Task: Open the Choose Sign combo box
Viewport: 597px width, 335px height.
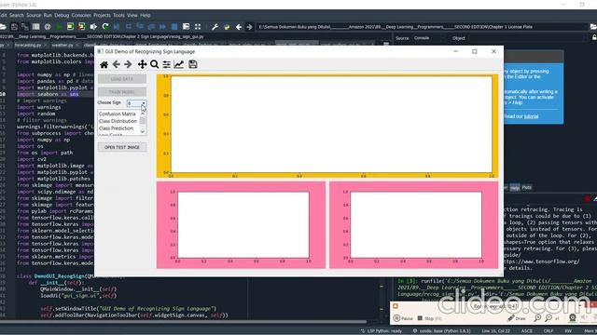Action: point(136,103)
